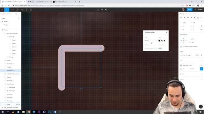
Task: Click the independent corners more icon
Action: pos(201,29)
